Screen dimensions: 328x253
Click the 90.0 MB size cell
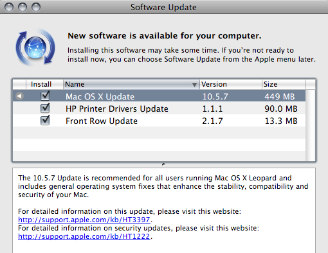point(281,109)
